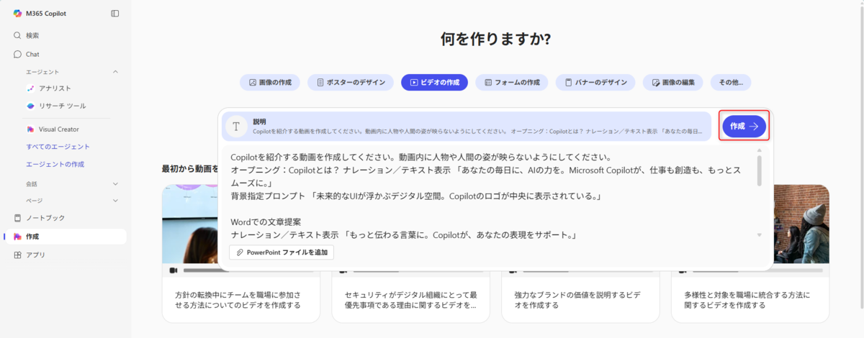The width and height of the screenshot is (864, 338).
Task: Open ノートブック in the sidebar
Action: (x=65, y=218)
